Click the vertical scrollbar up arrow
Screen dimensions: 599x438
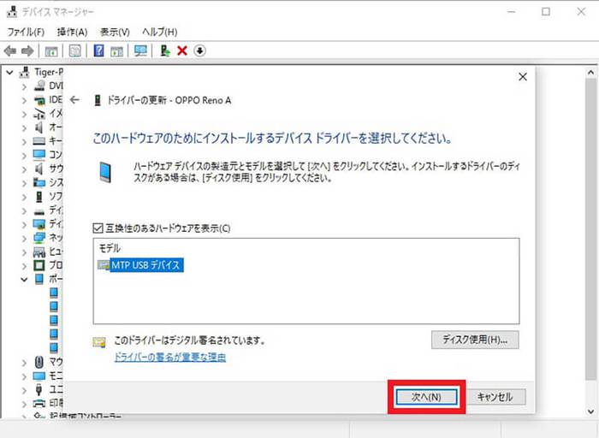[x=590, y=72]
